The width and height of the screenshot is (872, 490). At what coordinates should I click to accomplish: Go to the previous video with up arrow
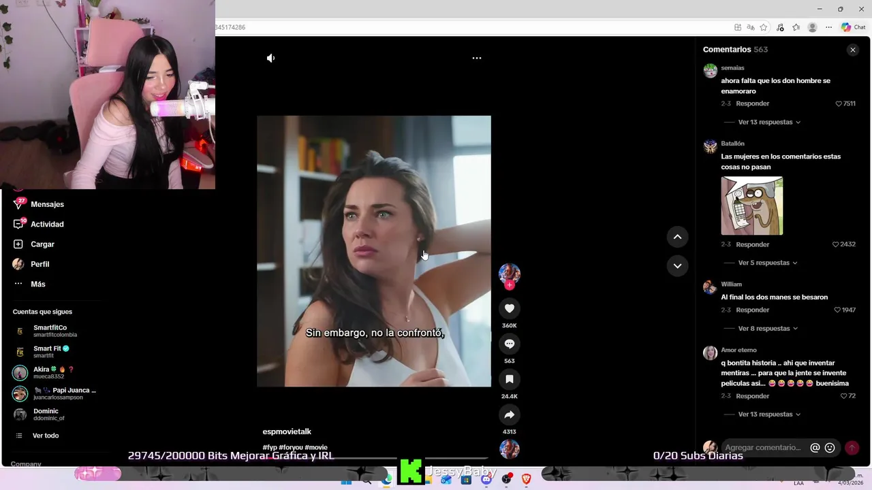coord(677,237)
